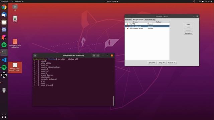
Task: Select the Trash desktop icon
Action: pyautogui.click(x=15, y=19)
